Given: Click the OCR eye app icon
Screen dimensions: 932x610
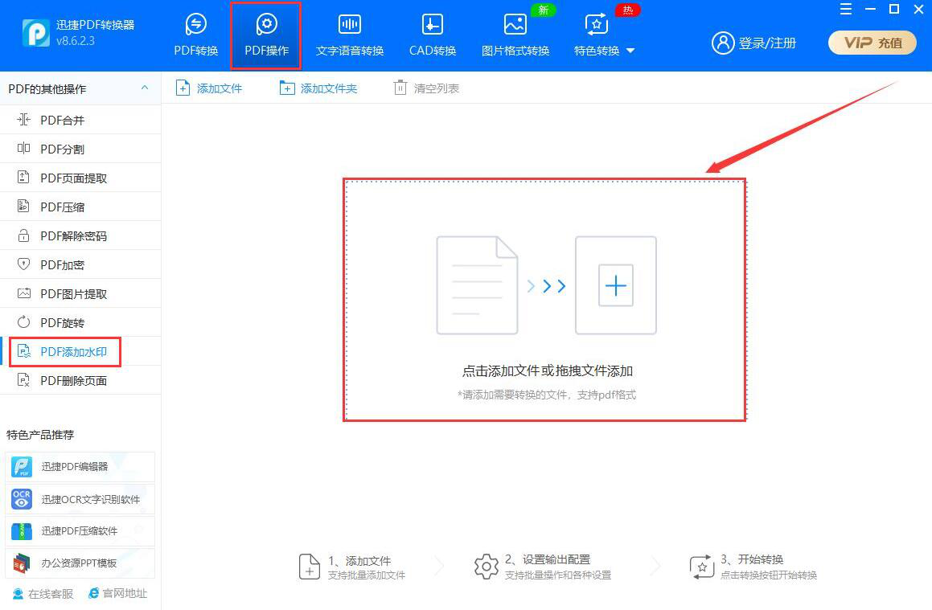Looking at the screenshot, I should click(22, 499).
